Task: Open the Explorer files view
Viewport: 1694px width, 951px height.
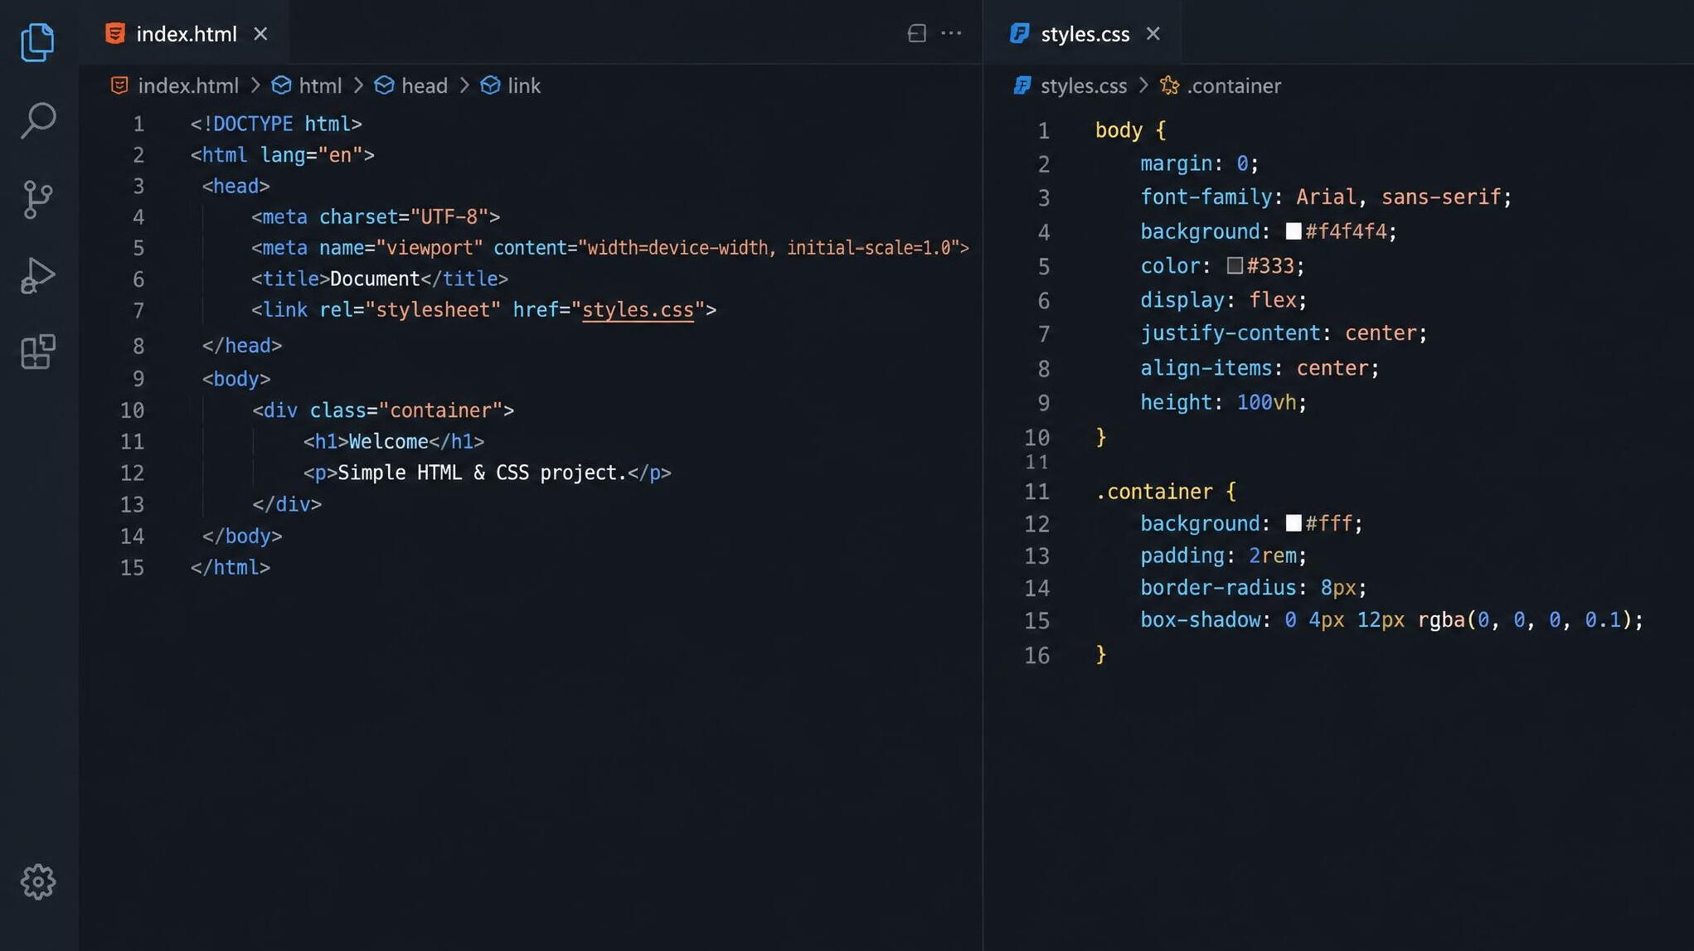Action: click(37, 42)
